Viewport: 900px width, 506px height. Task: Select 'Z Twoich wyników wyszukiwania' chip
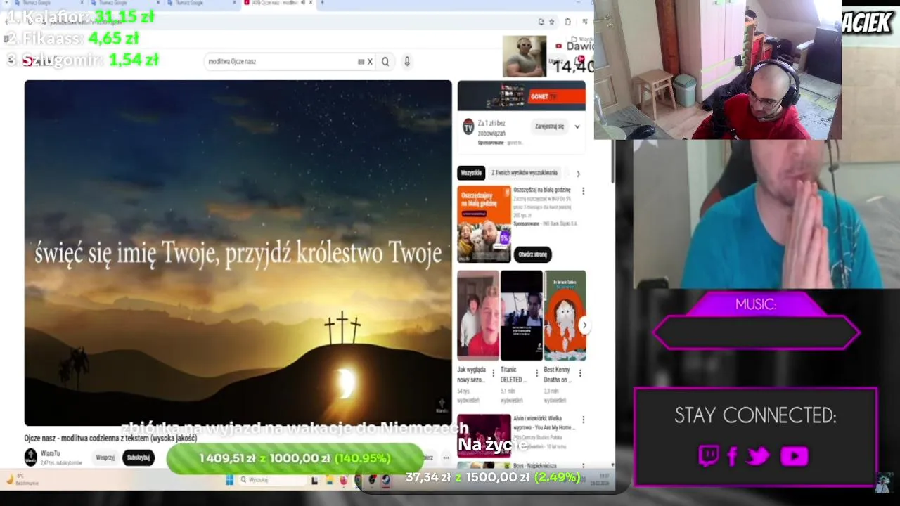click(525, 173)
